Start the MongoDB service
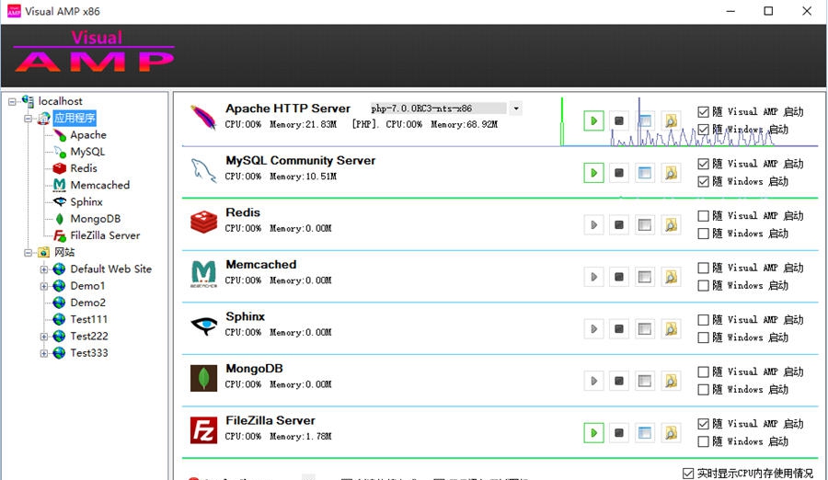This screenshot has height=480, width=828. point(593,381)
